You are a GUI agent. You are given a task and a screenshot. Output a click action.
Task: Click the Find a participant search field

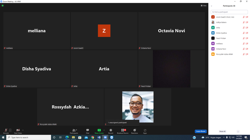pos(229,12)
